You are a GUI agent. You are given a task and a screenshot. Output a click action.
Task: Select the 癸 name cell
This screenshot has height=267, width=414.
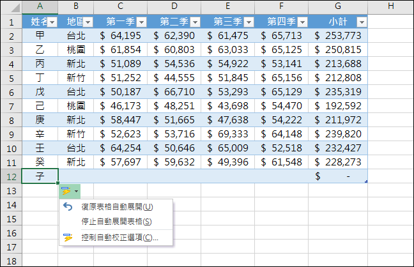coord(40,162)
